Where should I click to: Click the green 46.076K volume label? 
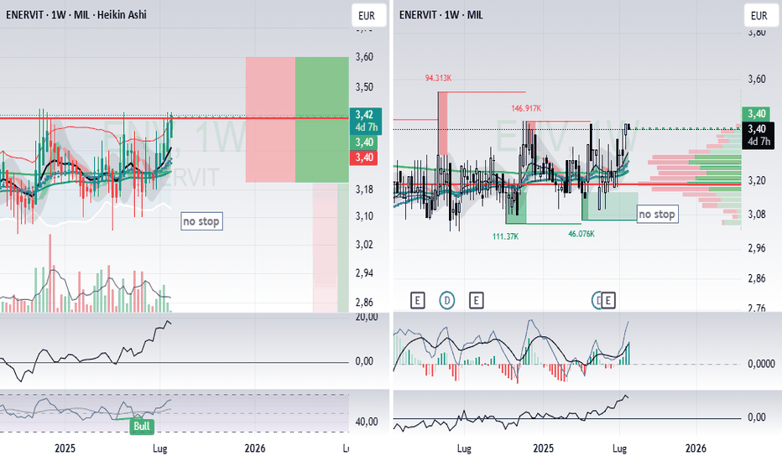click(581, 234)
